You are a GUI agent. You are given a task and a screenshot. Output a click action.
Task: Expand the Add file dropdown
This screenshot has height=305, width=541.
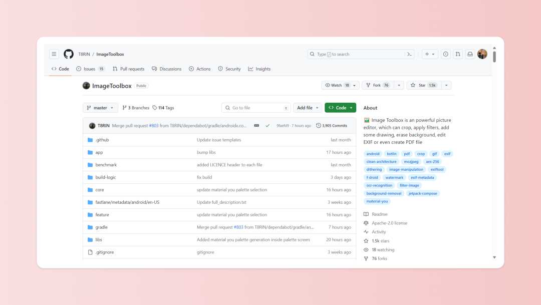(x=308, y=108)
